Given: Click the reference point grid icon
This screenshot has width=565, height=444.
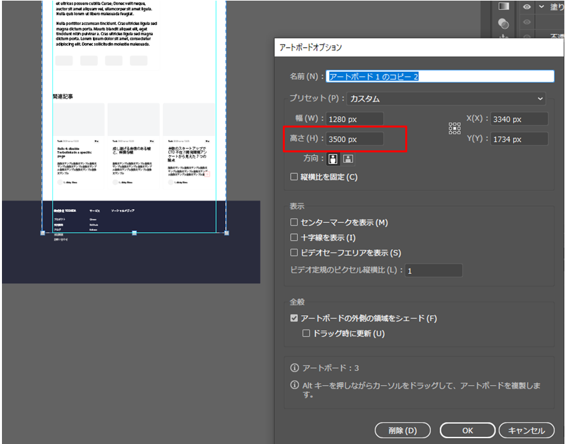Looking at the screenshot, I should coord(454,128).
